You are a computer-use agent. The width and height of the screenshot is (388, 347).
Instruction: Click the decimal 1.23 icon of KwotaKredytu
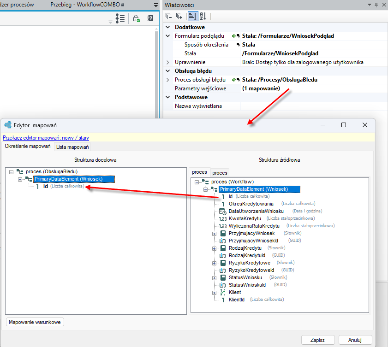pyautogui.click(x=223, y=219)
